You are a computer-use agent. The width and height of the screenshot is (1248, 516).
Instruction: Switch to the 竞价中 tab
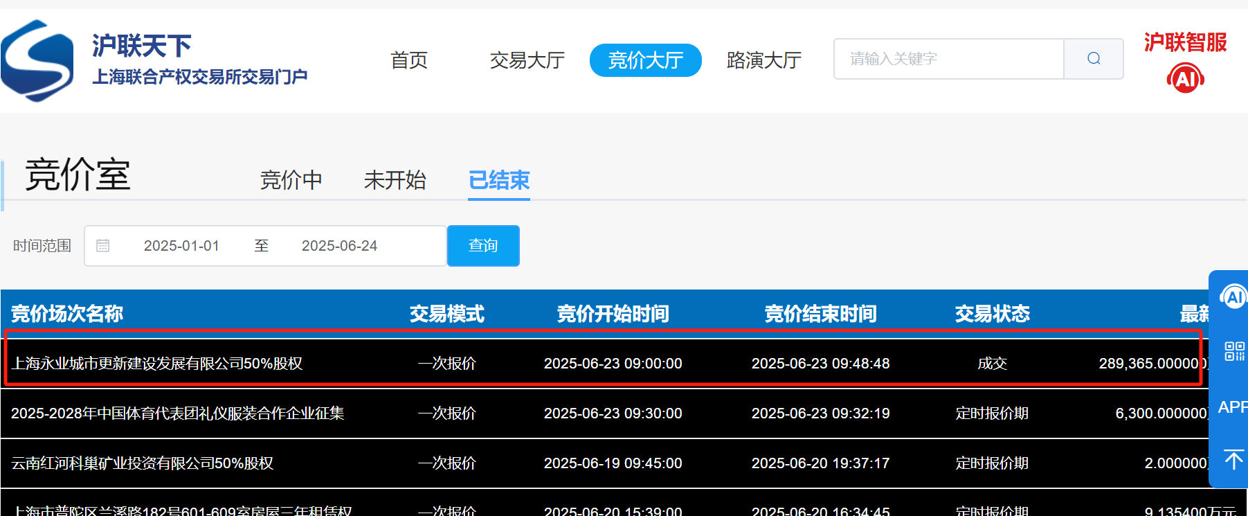coord(291,180)
